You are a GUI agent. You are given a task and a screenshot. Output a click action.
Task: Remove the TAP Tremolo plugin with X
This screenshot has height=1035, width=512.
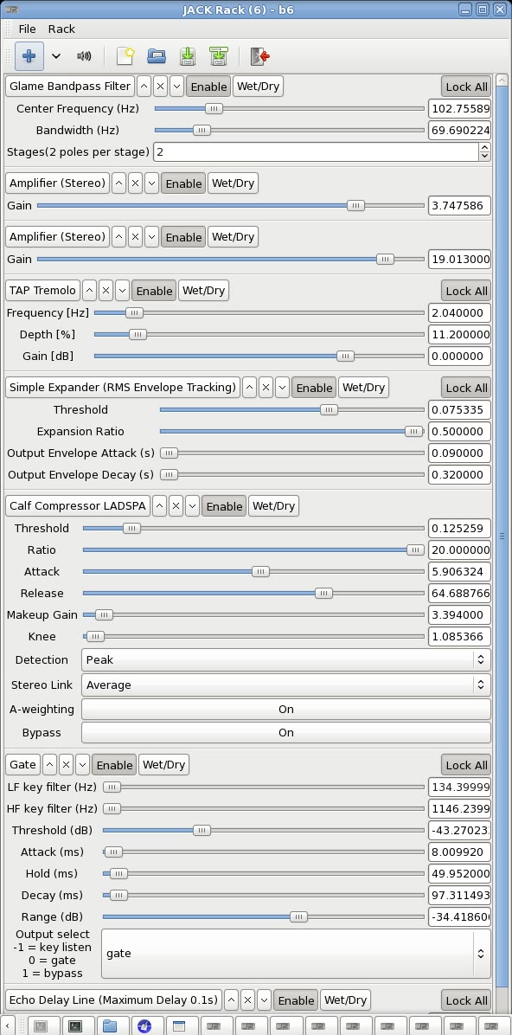pyautogui.click(x=106, y=291)
